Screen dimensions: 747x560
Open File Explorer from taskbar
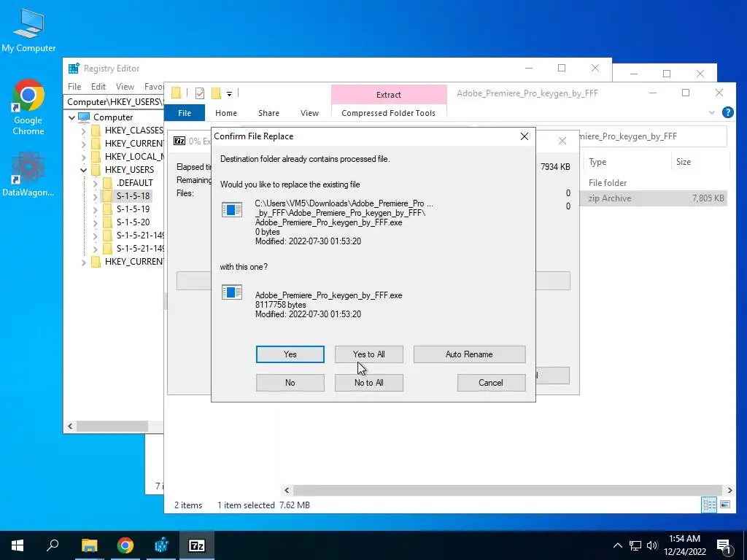point(89,545)
